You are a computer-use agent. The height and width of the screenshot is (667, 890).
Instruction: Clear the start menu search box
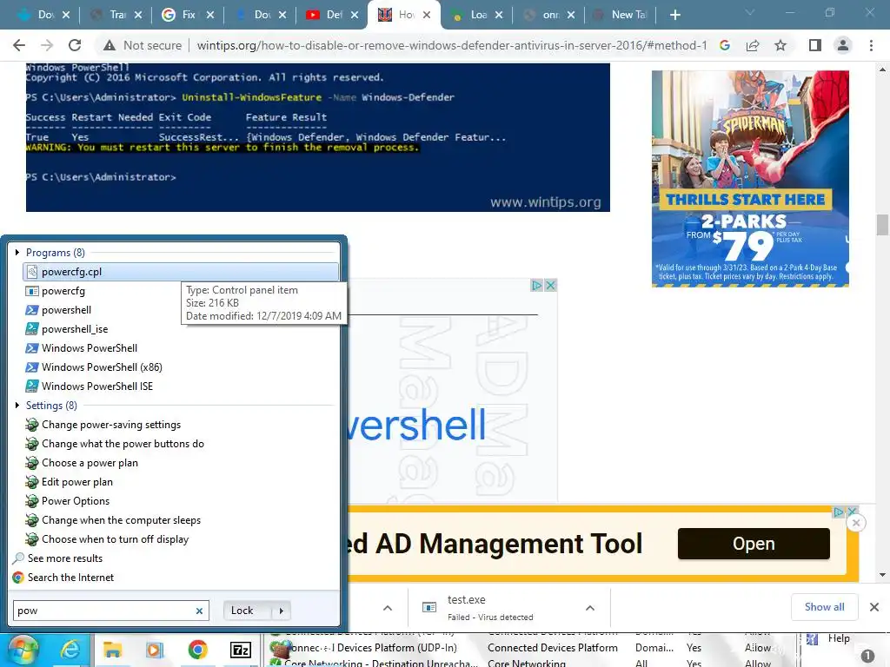[x=199, y=611]
